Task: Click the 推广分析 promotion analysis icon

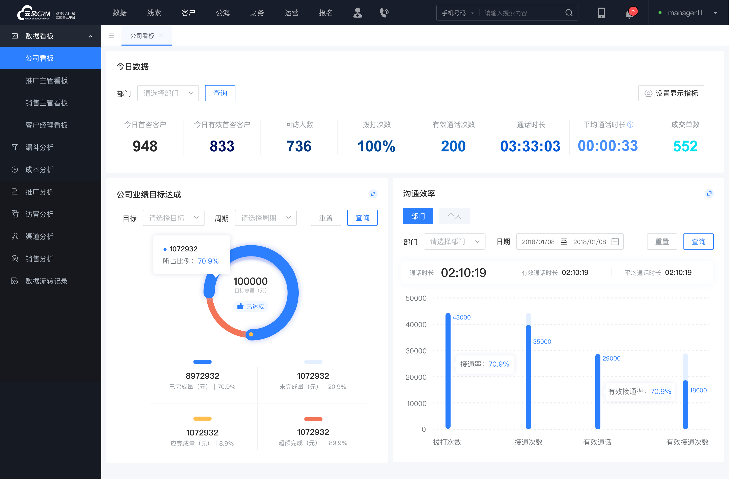Action: tap(15, 191)
